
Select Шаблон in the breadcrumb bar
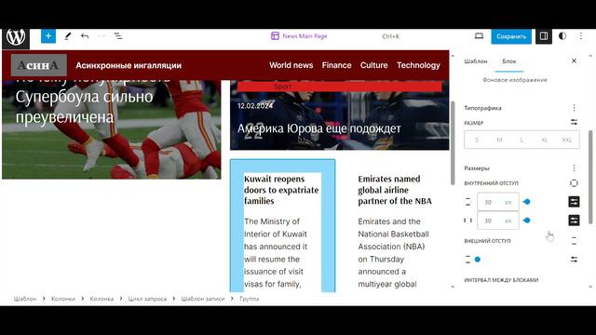(x=25, y=299)
